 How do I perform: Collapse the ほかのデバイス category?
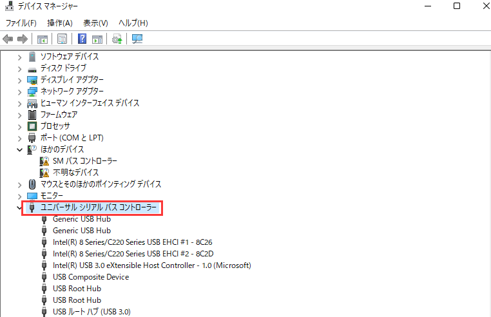point(20,149)
